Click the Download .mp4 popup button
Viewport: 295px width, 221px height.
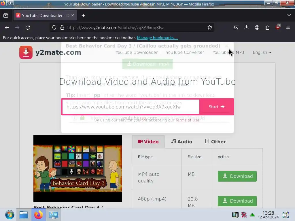[x=147, y=64]
